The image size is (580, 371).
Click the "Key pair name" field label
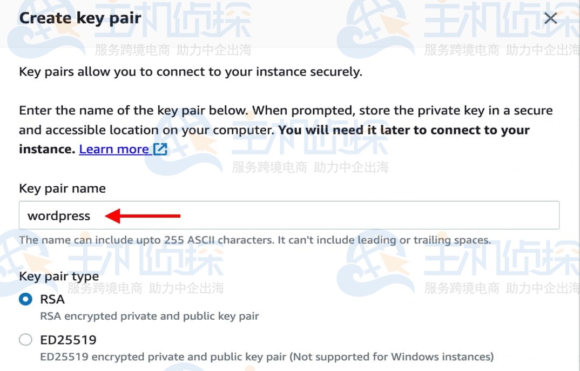point(62,188)
